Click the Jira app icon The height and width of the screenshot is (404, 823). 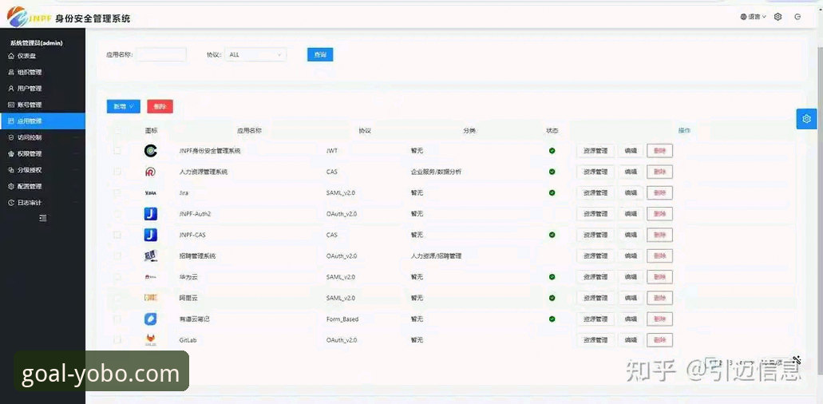tap(151, 193)
